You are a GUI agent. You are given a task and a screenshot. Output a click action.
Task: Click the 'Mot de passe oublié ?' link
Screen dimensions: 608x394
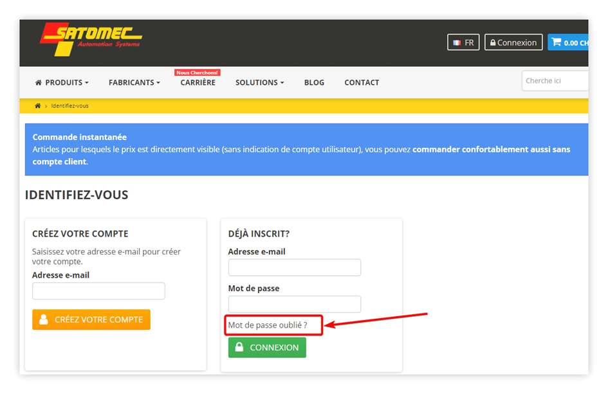pyautogui.click(x=268, y=325)
